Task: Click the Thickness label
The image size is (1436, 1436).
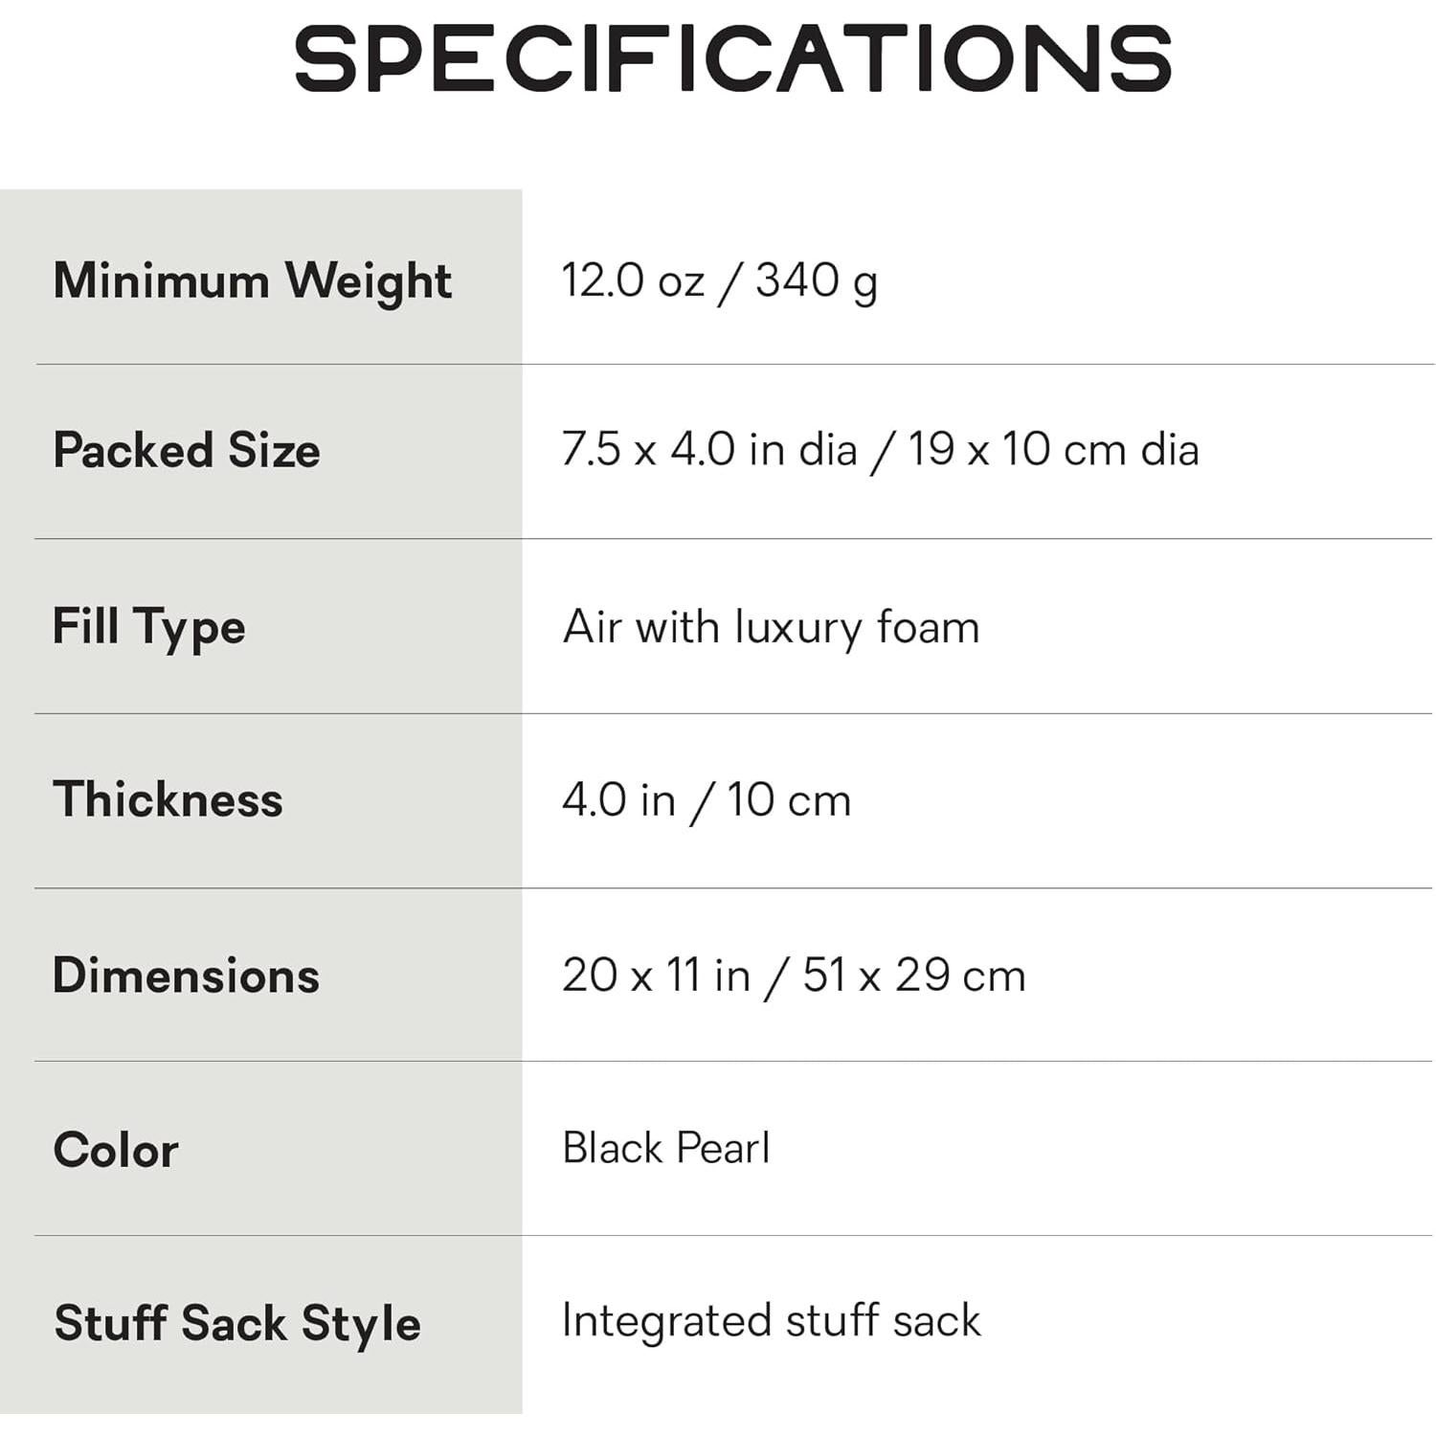Action: tap(168, 799)
